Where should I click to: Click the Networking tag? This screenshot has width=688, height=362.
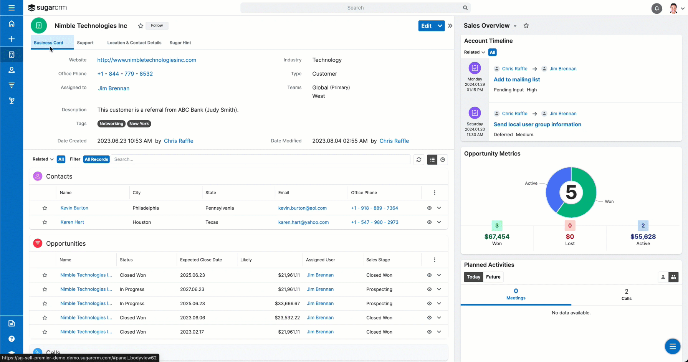point(111,124)
